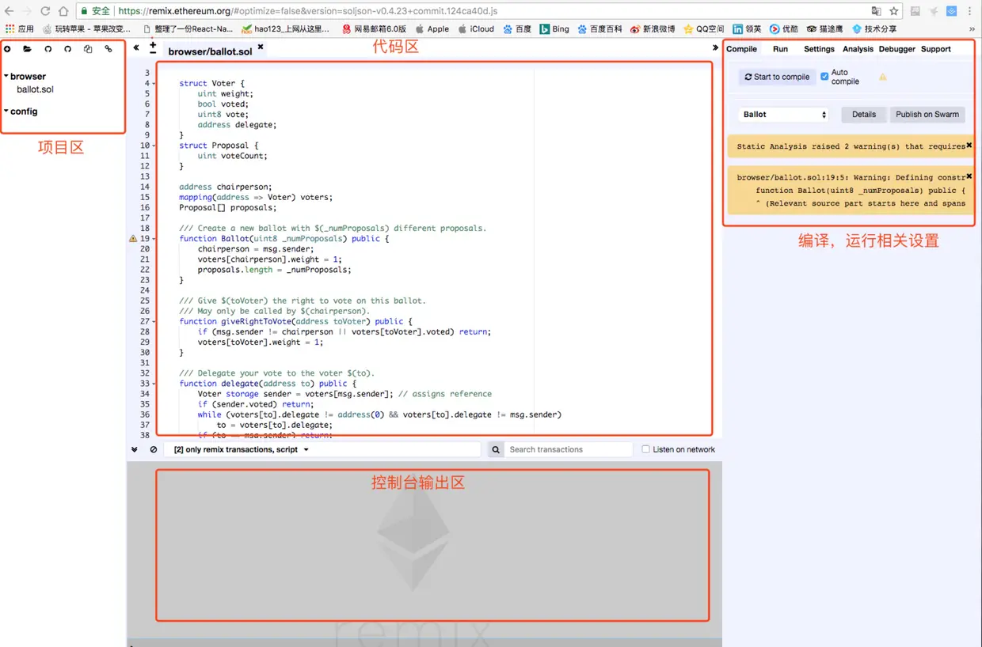Screen dimensions: 982x647
Task: Select the browser/ballot.sol editor tab
Action: 210,51
